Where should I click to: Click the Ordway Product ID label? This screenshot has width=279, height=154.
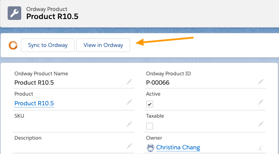(168, 74)
